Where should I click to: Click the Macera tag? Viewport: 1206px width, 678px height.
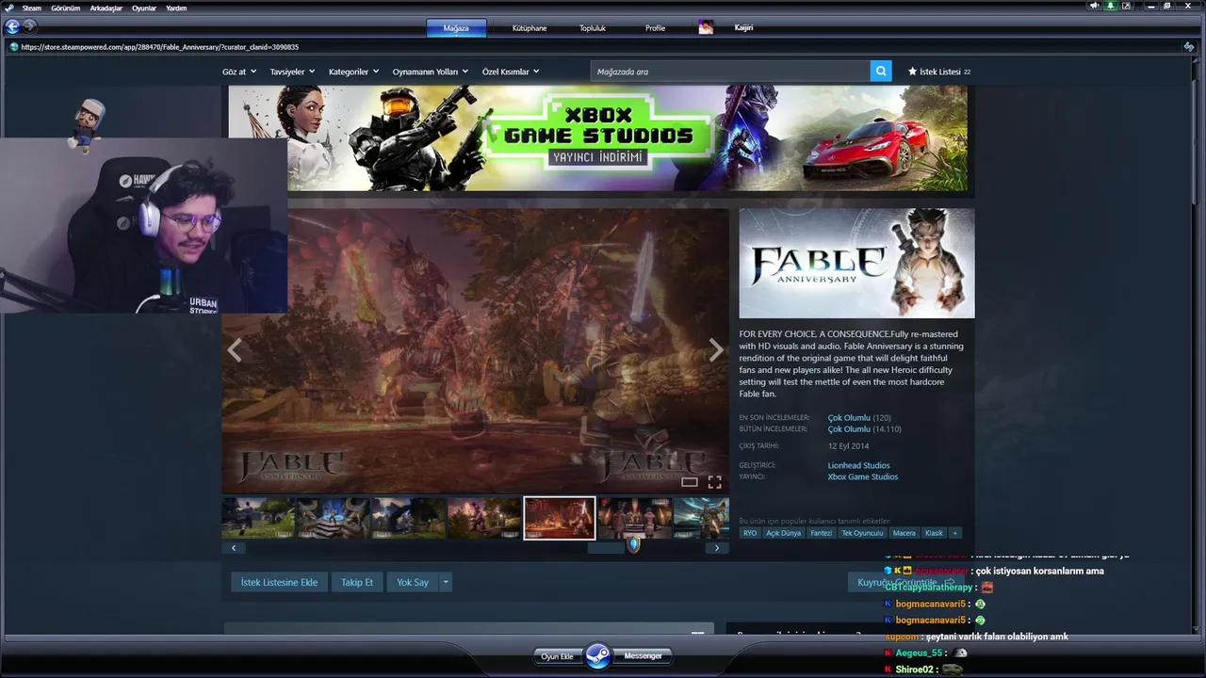tap(904, 533)
